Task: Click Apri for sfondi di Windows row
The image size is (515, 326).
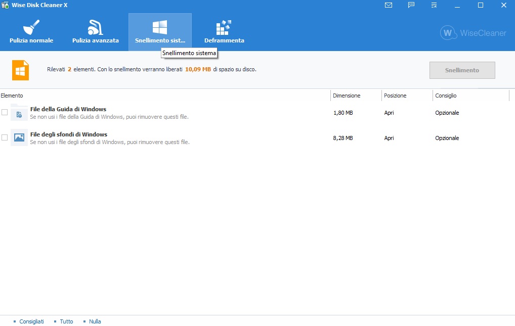Action: click(389, 138)
